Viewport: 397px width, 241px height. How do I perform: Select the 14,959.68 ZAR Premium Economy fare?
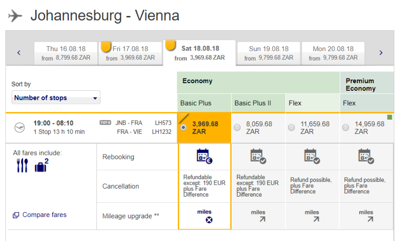346,128
